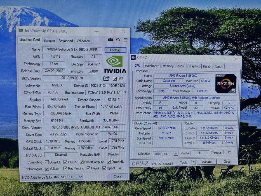Click the Memory Type value GDDR6 (Hynix)
The width and height of the screenshot is (261, 196).
coord(62,113)
